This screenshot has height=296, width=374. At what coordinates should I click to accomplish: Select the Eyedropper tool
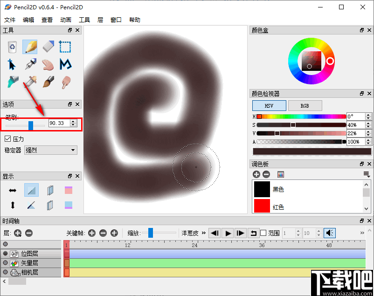coord(30,83)
